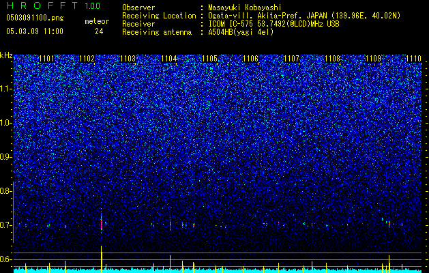
Task: Click the meteor count value 24
Action: (x=99, y=31)
